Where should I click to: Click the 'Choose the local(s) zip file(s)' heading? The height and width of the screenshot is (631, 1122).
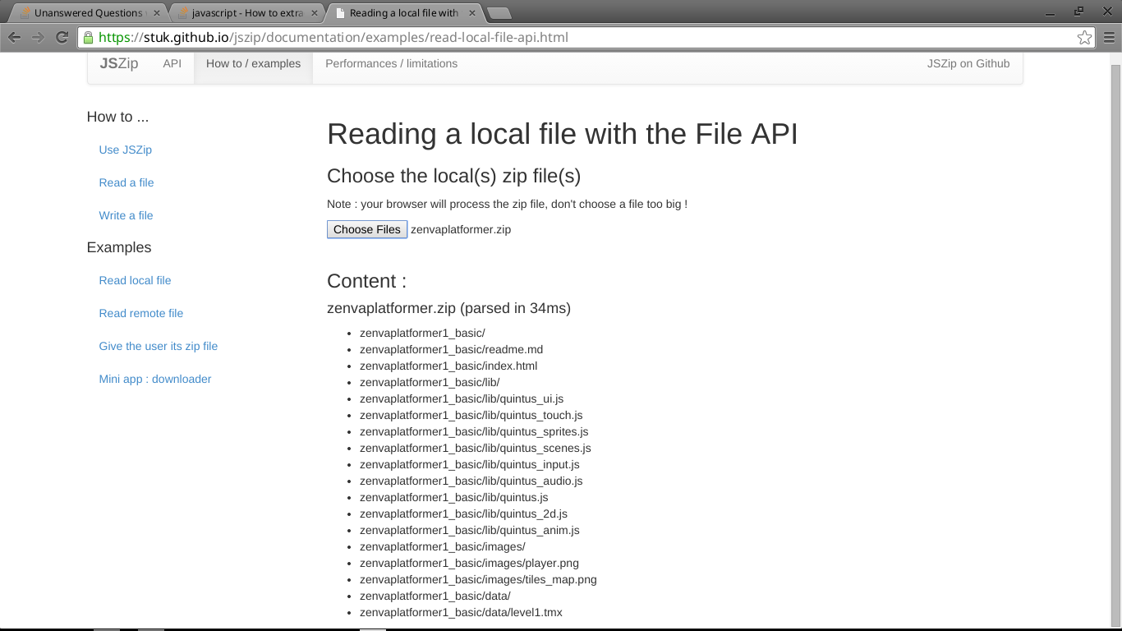click(454, 176)
